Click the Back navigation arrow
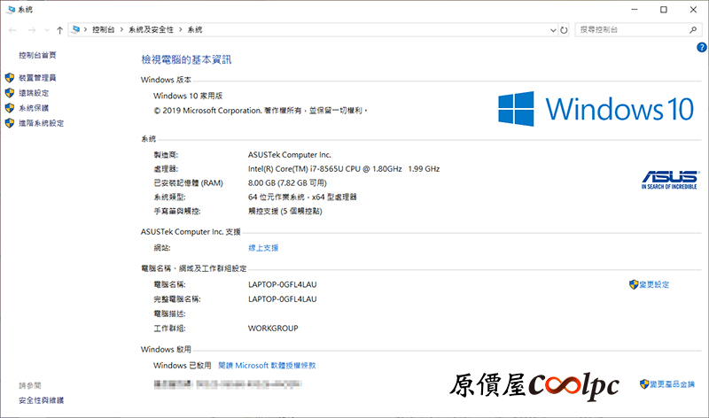Image resolution: width=709 pixels, height=418 pixels. click(12, 30)
